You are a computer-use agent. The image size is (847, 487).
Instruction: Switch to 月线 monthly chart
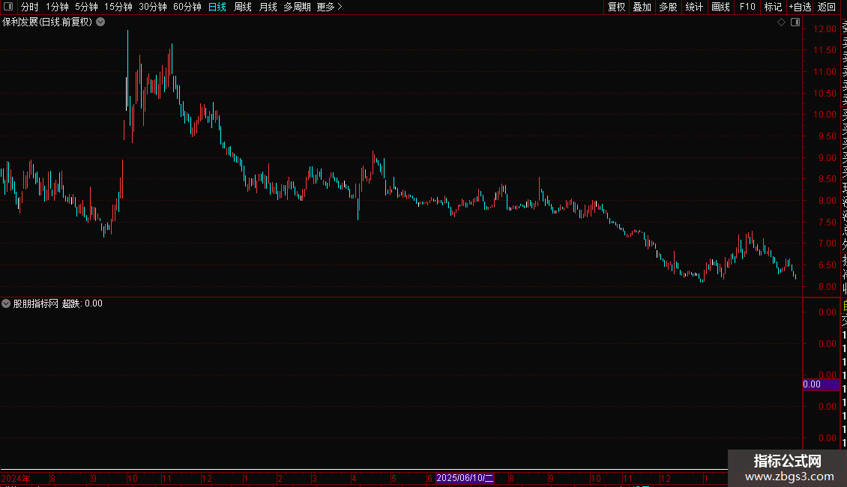pos(268,7)
